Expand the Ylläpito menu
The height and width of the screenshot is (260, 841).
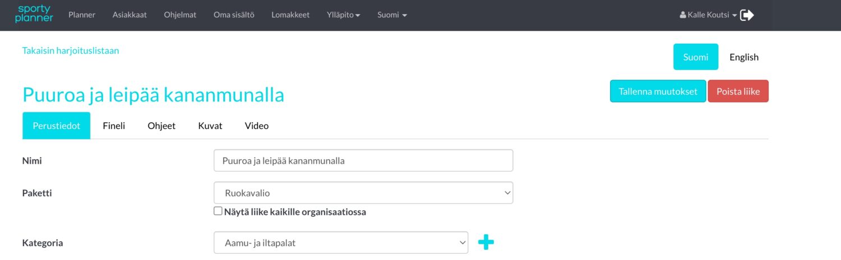[343, 15]
